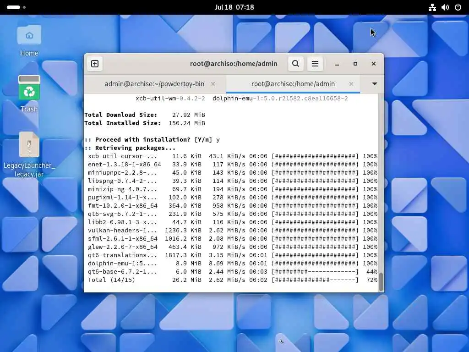Maximize the terminal window
469x352 pixels.
[355, 64]
